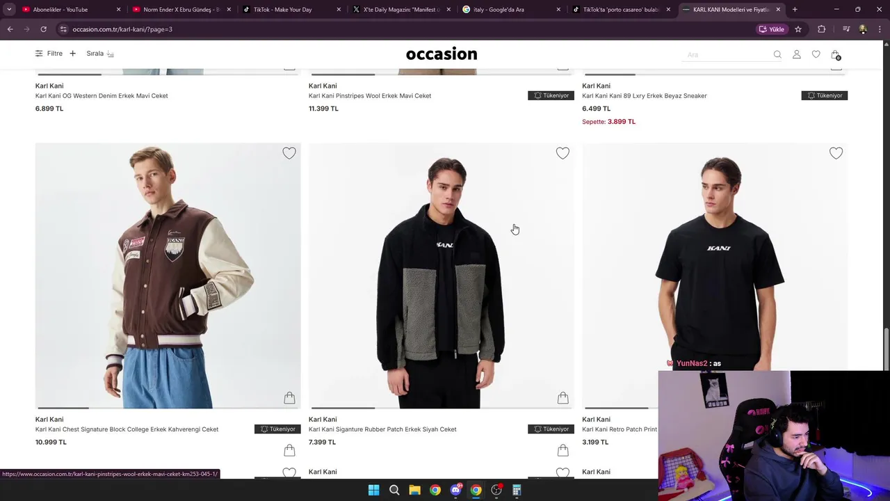This screenshot has width=890, height=501.
Task: Favorite the black Kani t-shirt heart
Action: point(836,153)
